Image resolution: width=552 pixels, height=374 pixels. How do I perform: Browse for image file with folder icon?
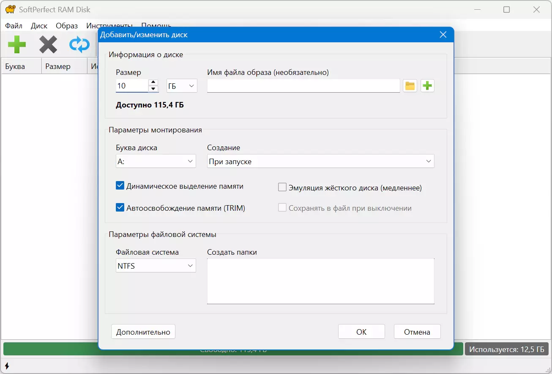coord(410,86)
